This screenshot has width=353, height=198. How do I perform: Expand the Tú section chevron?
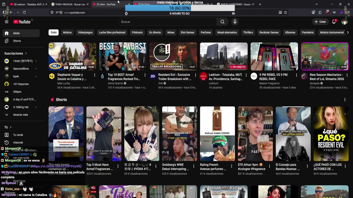[10, 127]
